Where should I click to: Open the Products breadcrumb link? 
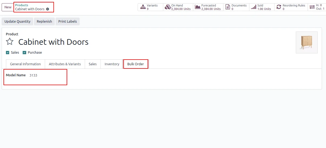(22, 5)
